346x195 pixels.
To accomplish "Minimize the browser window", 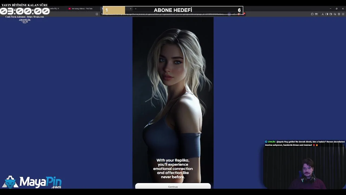I will coord(330,9).
